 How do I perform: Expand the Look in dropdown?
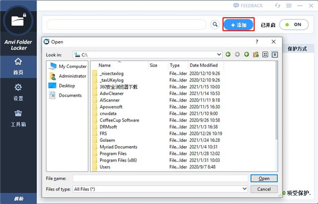219,55
